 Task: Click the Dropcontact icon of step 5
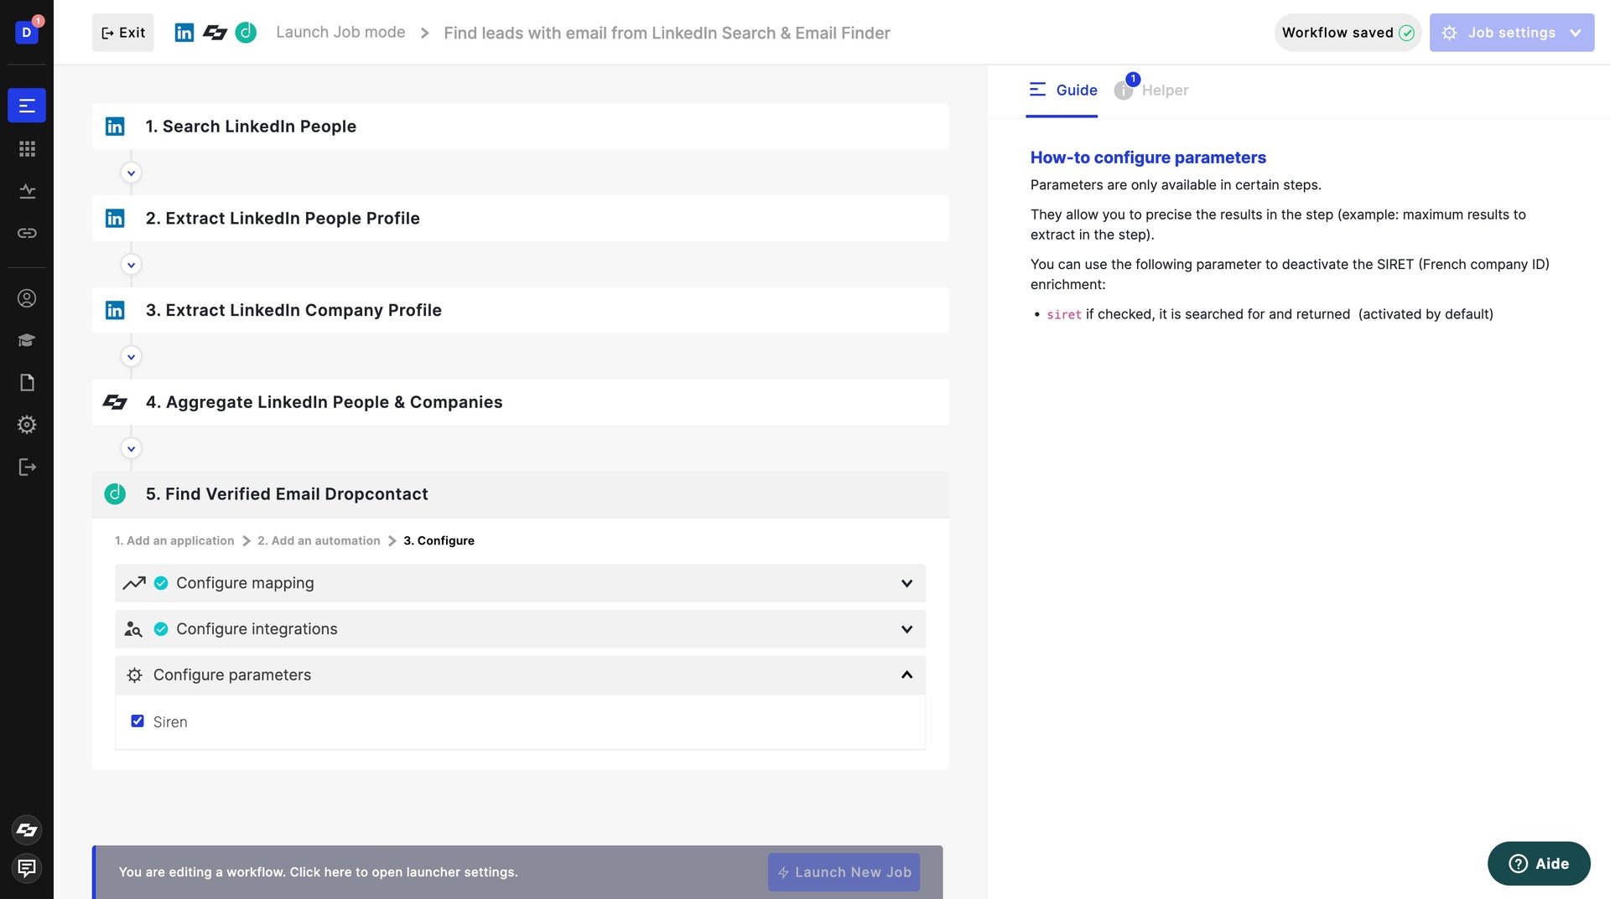(x=115, y=494)
